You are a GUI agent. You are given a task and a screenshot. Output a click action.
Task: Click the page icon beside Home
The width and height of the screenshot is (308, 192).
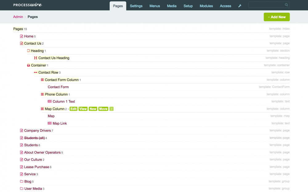[22, 36]
